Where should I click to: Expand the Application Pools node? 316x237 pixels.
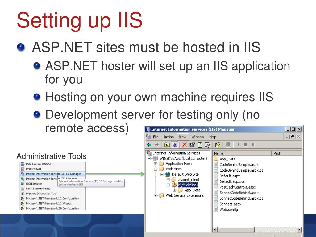[x=156, y=164]
